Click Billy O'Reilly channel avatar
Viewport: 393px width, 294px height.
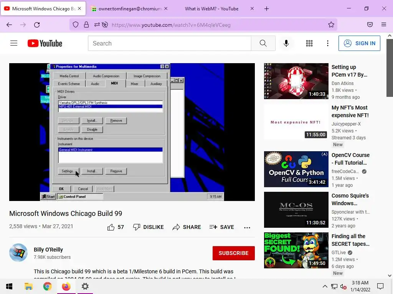[x=18, y=253]
